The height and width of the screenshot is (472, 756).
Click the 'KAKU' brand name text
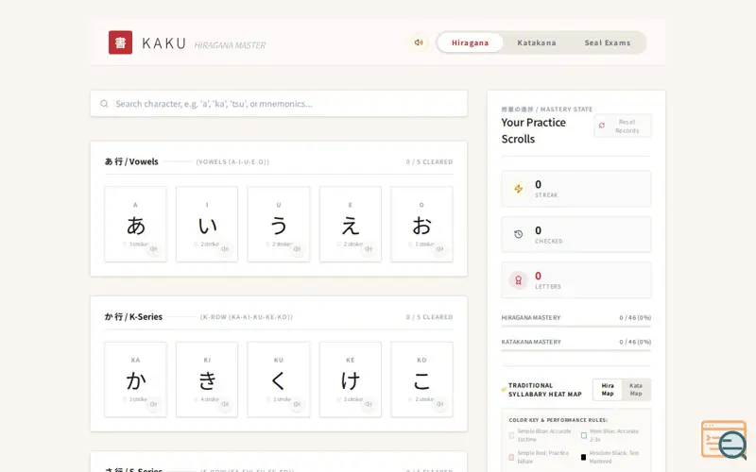pyautogui.click(x=163, y=43)
